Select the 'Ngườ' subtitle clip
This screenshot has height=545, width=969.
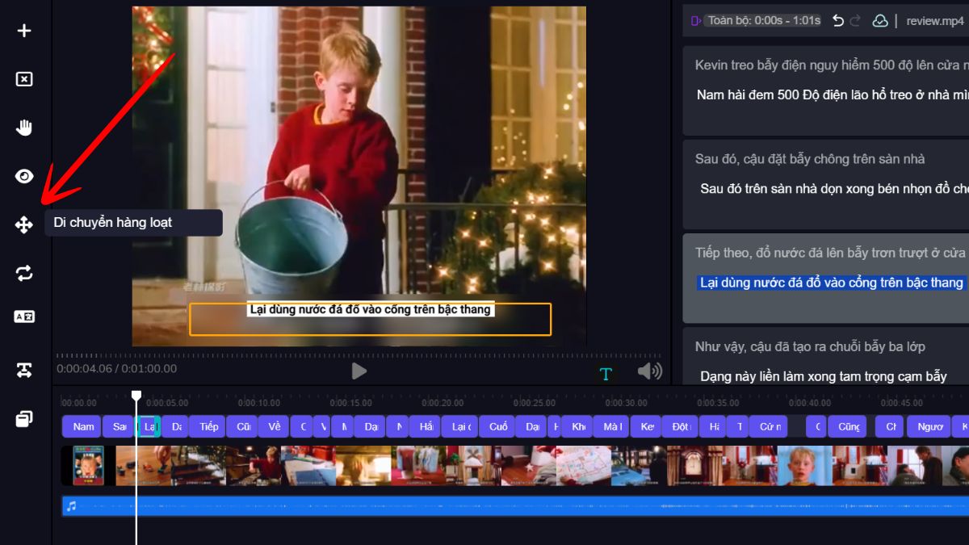(929, 426)
